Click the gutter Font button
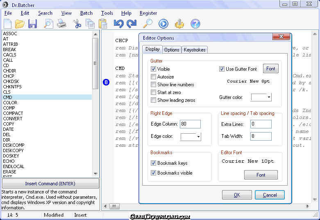320x220 pixels. [x=270, y=69]
